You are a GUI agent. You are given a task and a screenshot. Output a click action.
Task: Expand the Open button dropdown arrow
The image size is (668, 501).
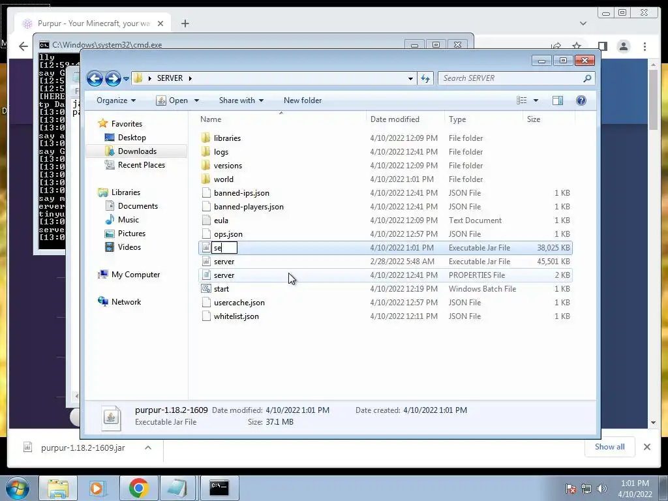[x=196, y=100]
